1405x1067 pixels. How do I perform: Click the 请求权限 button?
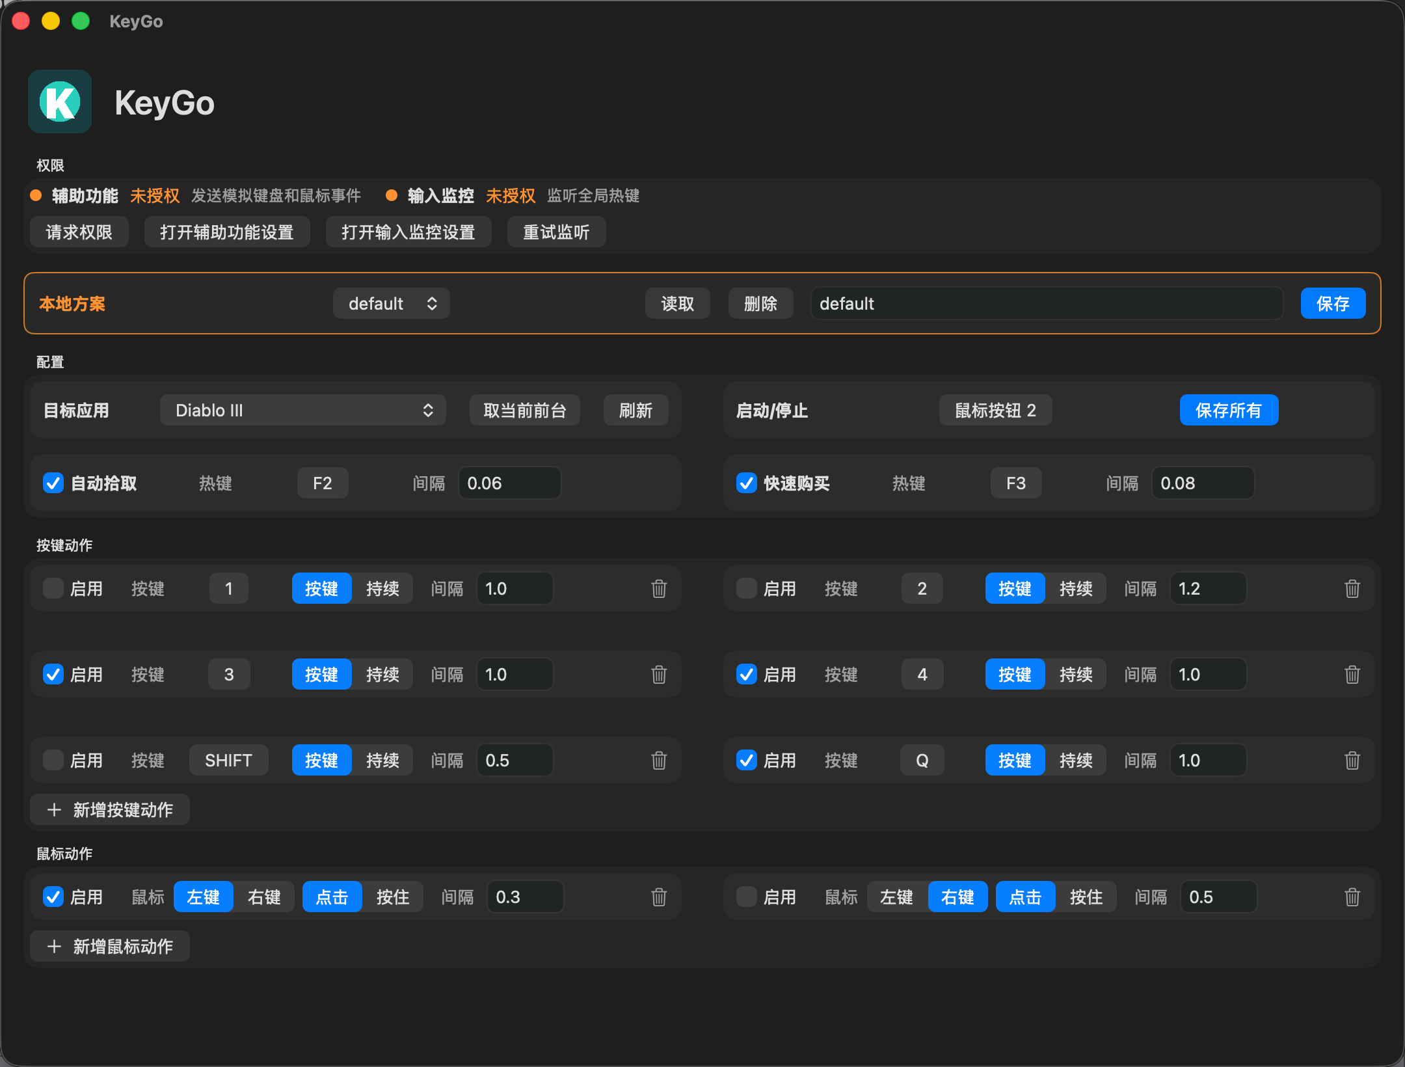point(79,232)
